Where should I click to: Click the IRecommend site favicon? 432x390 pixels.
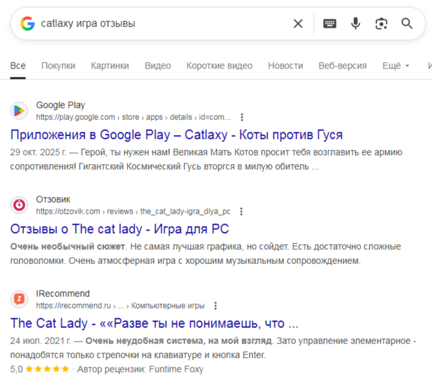20,299
